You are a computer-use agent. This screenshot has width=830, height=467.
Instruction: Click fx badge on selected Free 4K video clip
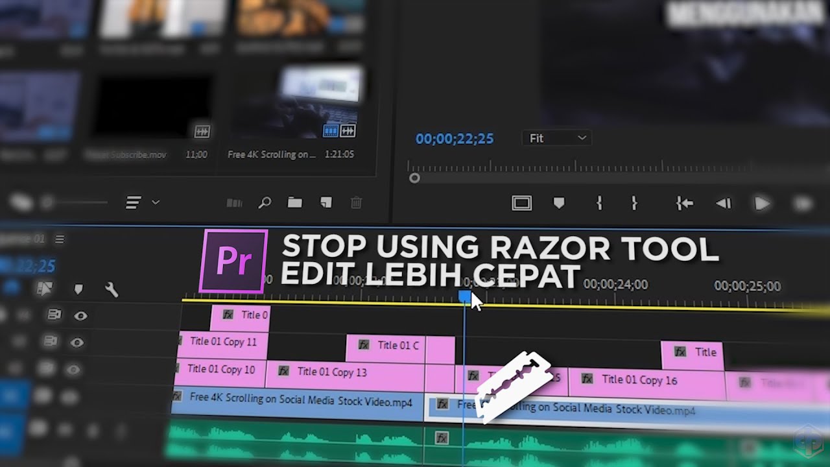point(442,404)
